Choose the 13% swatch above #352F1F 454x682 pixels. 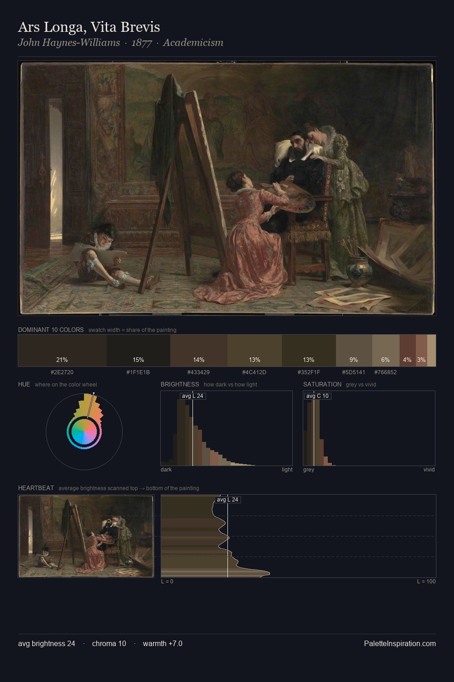(309, 351)
